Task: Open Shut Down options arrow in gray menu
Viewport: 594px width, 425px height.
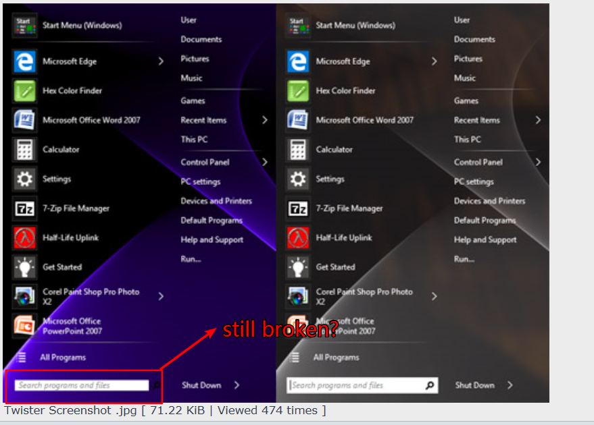Action: coord(510,385)
